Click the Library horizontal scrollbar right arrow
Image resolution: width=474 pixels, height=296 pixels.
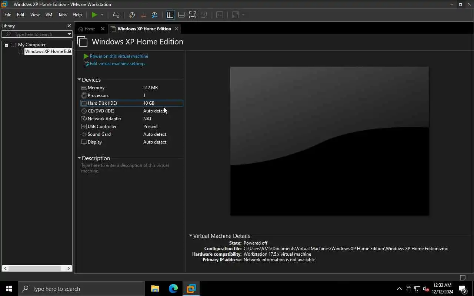69,268
